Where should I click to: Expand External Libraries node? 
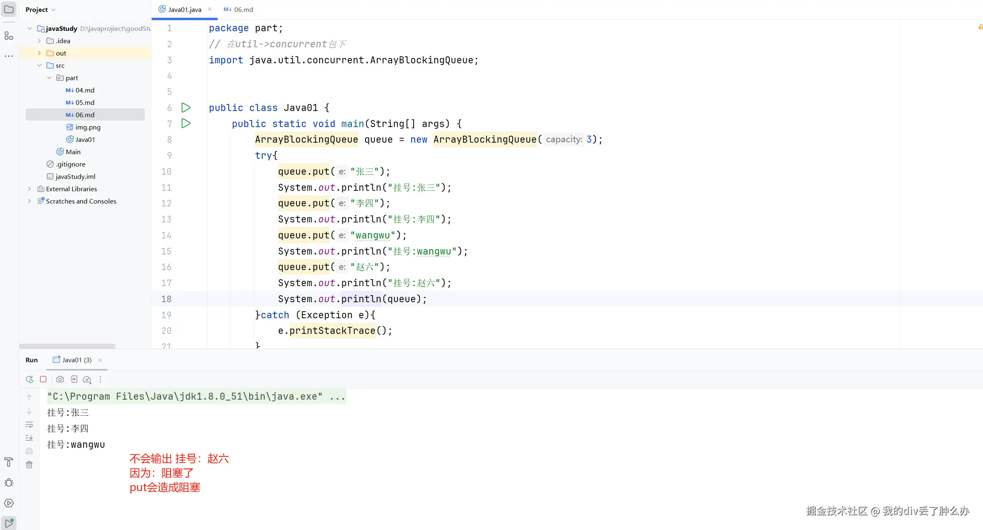30,189
